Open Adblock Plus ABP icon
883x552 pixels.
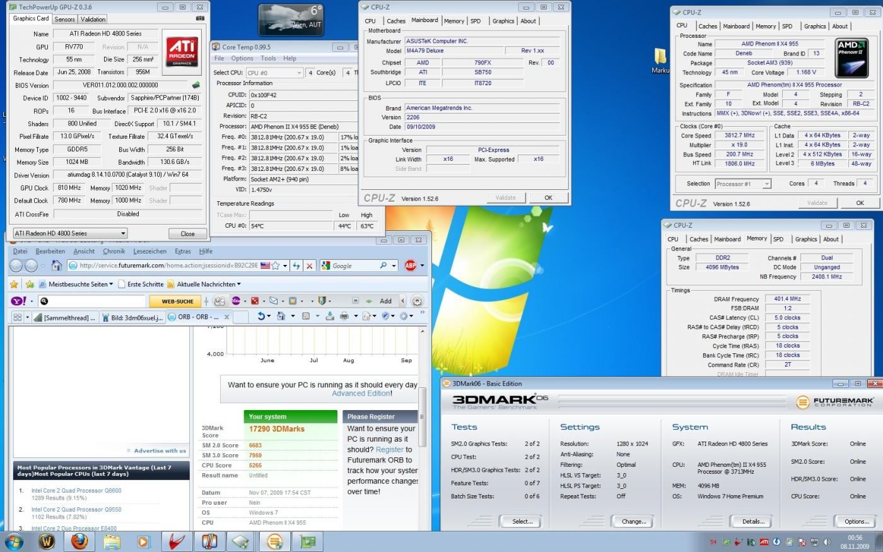410,266
